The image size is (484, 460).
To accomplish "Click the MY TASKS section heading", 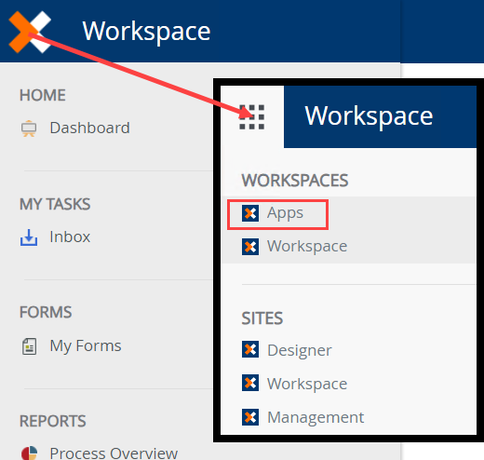I will [55, 204].
